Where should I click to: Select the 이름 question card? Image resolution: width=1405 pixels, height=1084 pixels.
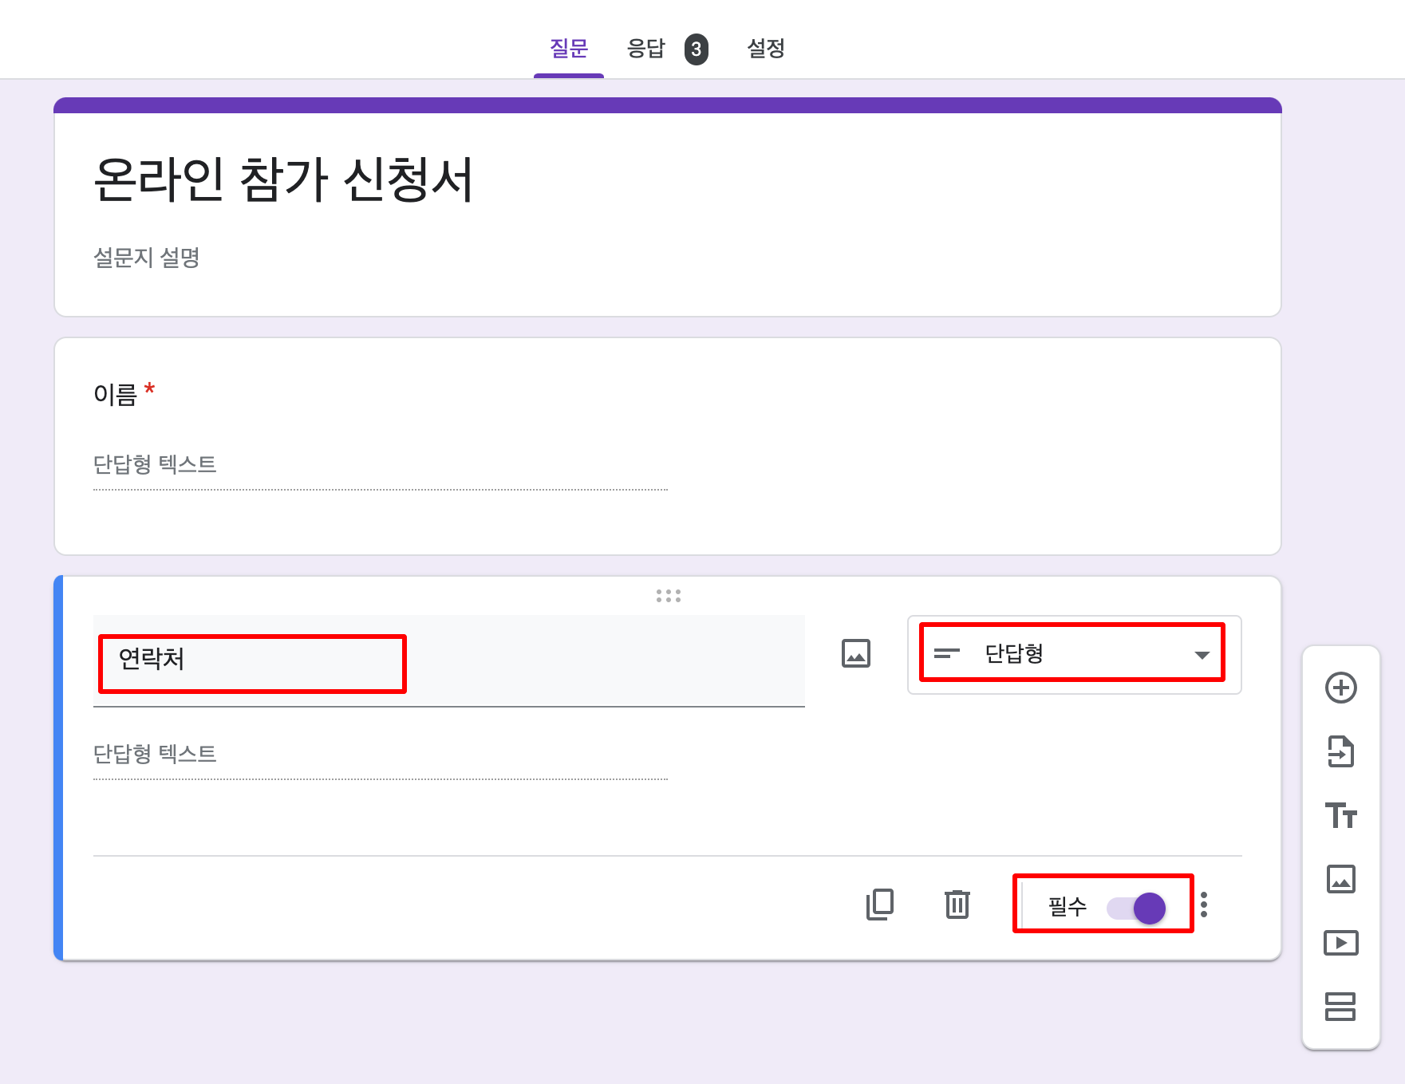(x=668, y=446)
